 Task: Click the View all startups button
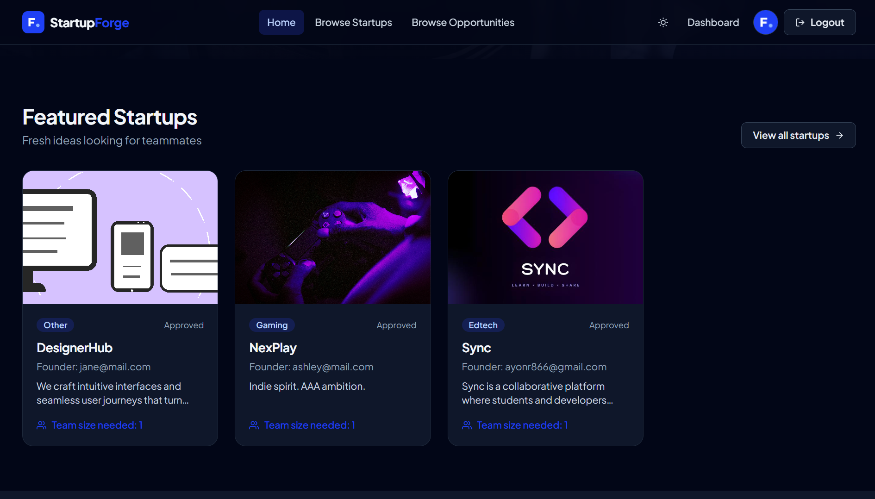(798, 135)
